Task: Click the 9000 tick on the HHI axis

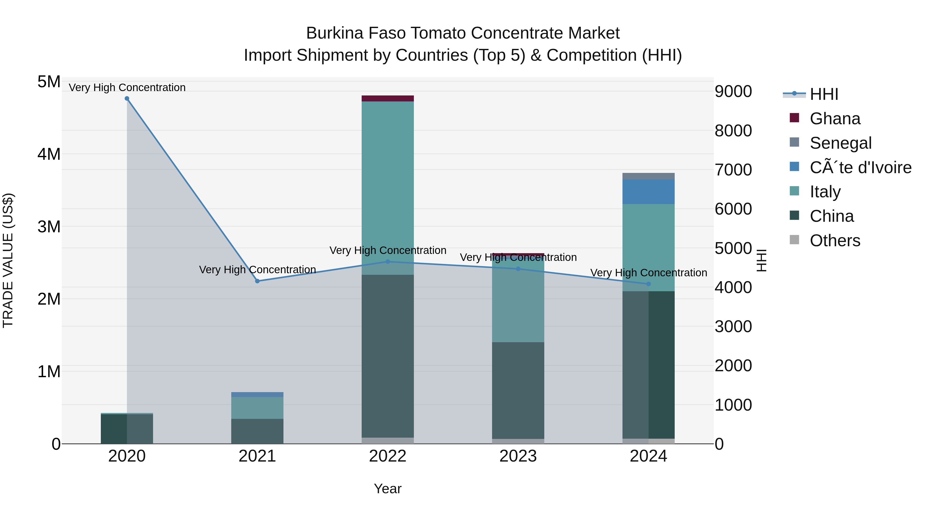Action: pos(733,91)
